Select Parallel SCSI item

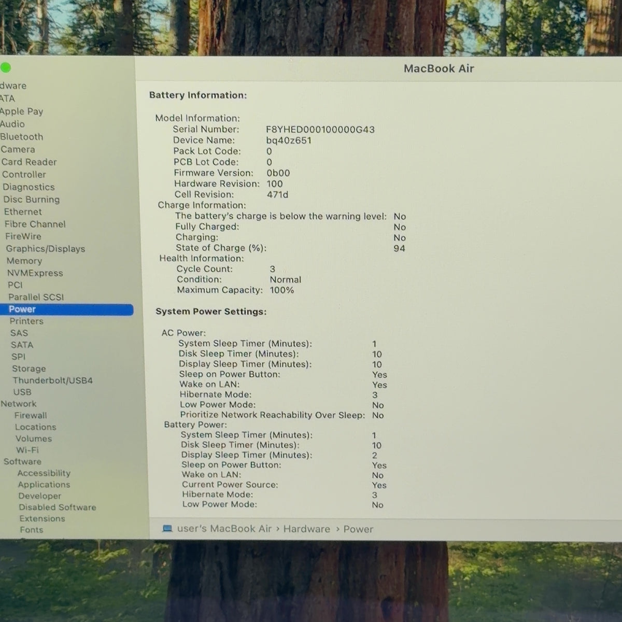36,297
